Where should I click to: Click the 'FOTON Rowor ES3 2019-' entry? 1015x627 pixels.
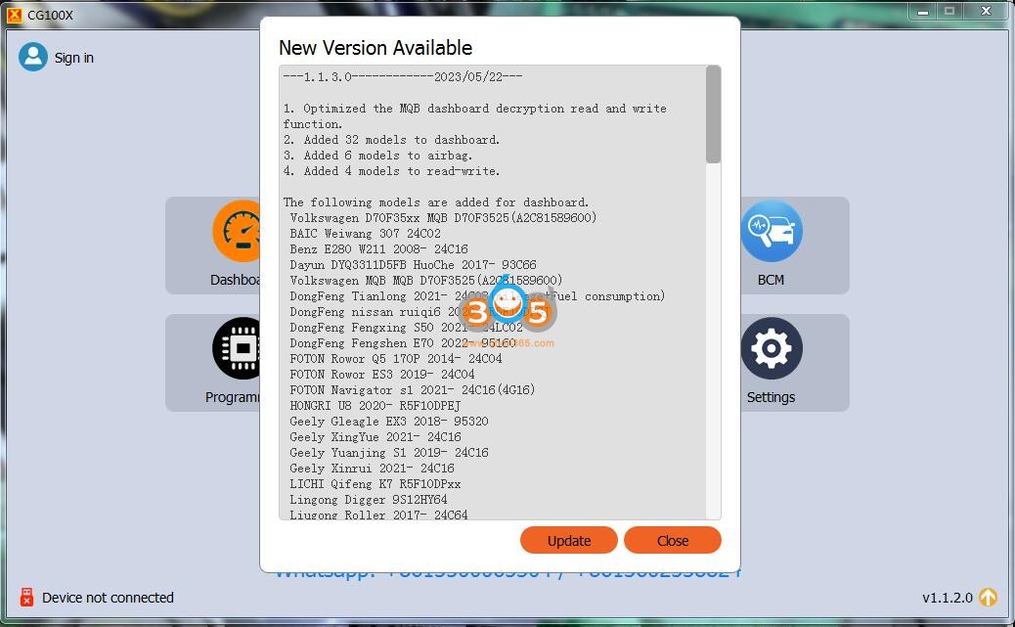click(382, 374)
